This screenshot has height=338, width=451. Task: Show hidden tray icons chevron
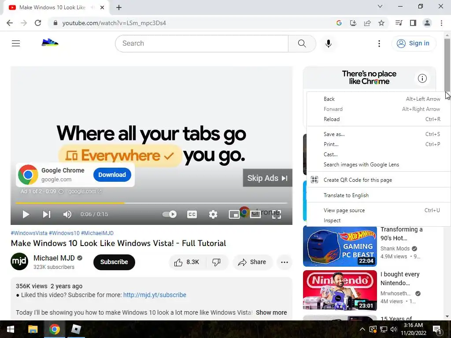(362, 329)
